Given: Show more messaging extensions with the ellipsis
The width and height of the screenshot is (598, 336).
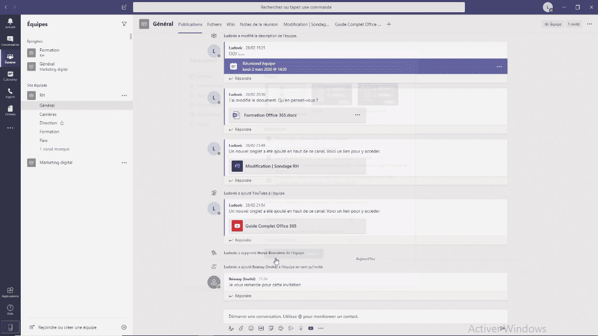Looking at the screenshot, I should pyautogui.click(x=321, y=328).
